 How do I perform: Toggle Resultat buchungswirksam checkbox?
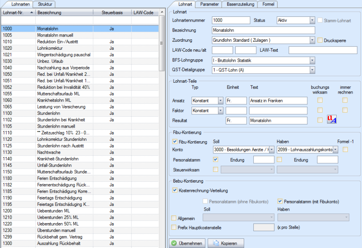click(x=320, y=120)
